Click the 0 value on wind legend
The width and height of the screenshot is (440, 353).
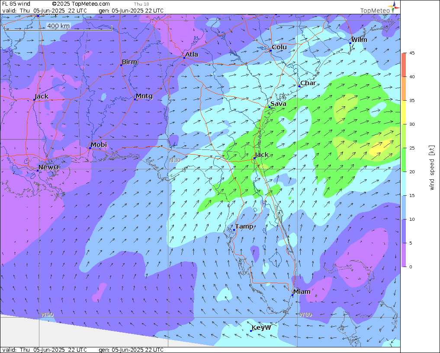(411, 267)
